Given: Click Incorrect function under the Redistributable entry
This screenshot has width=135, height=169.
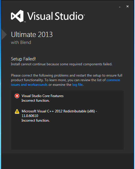Looking at the screenshot, I should point(35,120).
